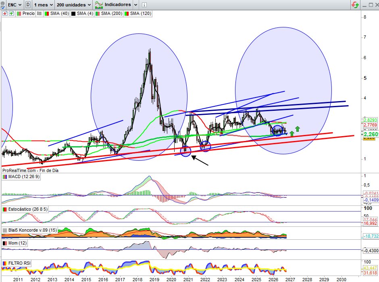The height and width of the screenshot is (282, 379).
Task: Open the '200 unidades' bar count dropdown
Action: tap(74, 4)
